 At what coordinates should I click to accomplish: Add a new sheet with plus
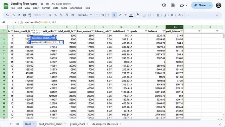pos(11,124)
